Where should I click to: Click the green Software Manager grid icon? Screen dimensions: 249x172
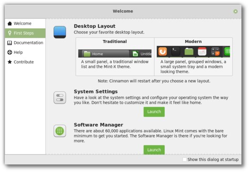tap(60, 131)
